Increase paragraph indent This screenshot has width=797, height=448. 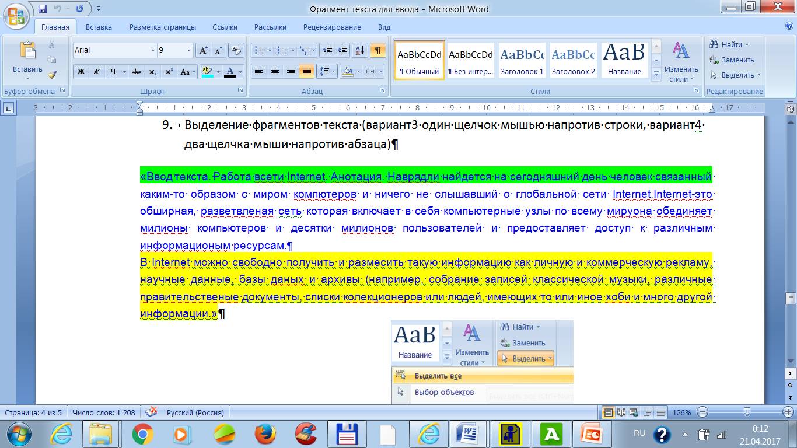pyautogui.click(x=342, y=50)
